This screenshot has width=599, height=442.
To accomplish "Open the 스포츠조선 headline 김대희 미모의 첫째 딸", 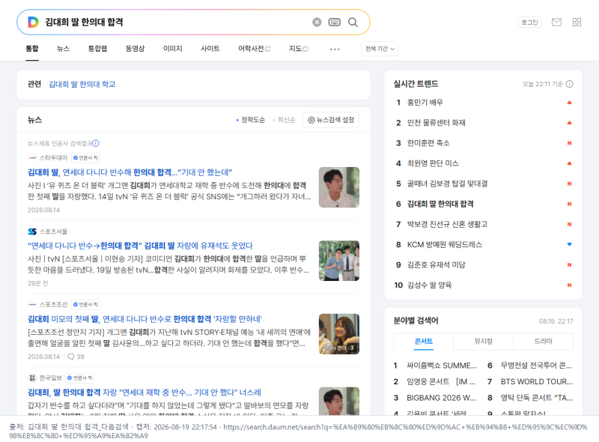I will 145,319.
